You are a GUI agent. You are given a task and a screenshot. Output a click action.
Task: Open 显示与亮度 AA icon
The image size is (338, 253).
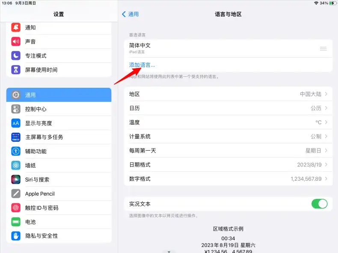tap(16, 123)
